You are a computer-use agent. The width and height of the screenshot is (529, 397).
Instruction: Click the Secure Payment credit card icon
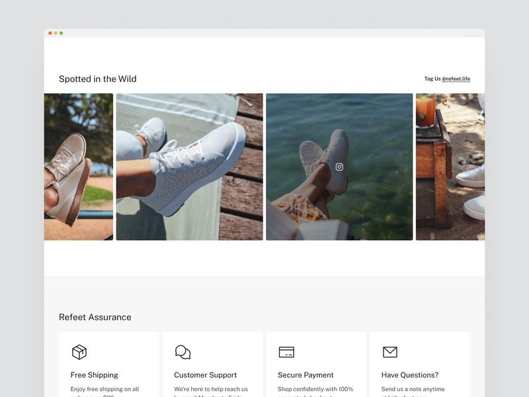pos(286,352)
